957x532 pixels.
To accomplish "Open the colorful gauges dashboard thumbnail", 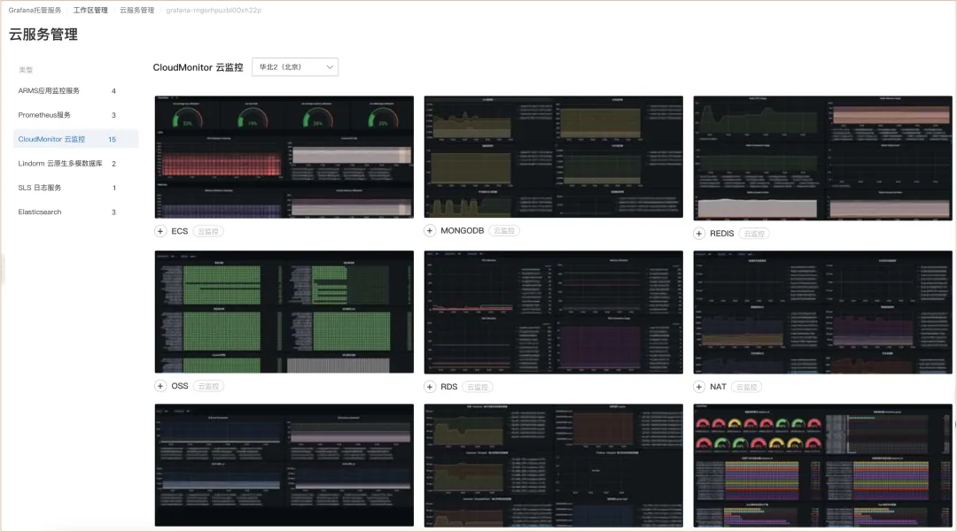I will click(x=822, y=466).
